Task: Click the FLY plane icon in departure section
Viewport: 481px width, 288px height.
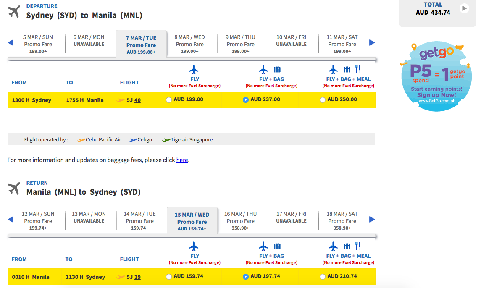Action: tap(194, 70)
